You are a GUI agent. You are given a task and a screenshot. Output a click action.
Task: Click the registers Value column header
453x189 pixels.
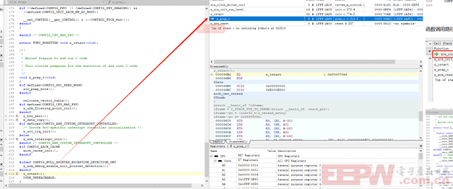point(256,151)
